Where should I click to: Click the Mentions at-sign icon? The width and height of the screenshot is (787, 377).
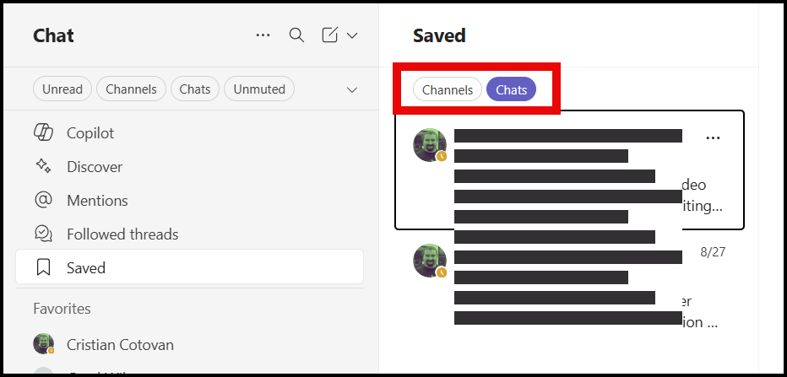43,201
